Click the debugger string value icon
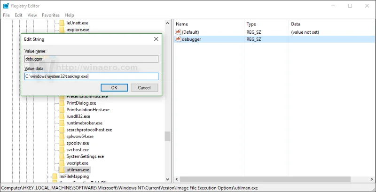This screenshot has height=192, width=376. pyautogui.click(x=178, y=39)
